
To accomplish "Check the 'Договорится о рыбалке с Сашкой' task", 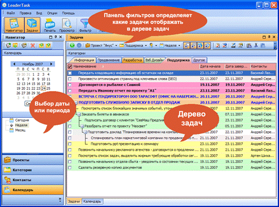I will pyautogui.click(x=70, y=85).
